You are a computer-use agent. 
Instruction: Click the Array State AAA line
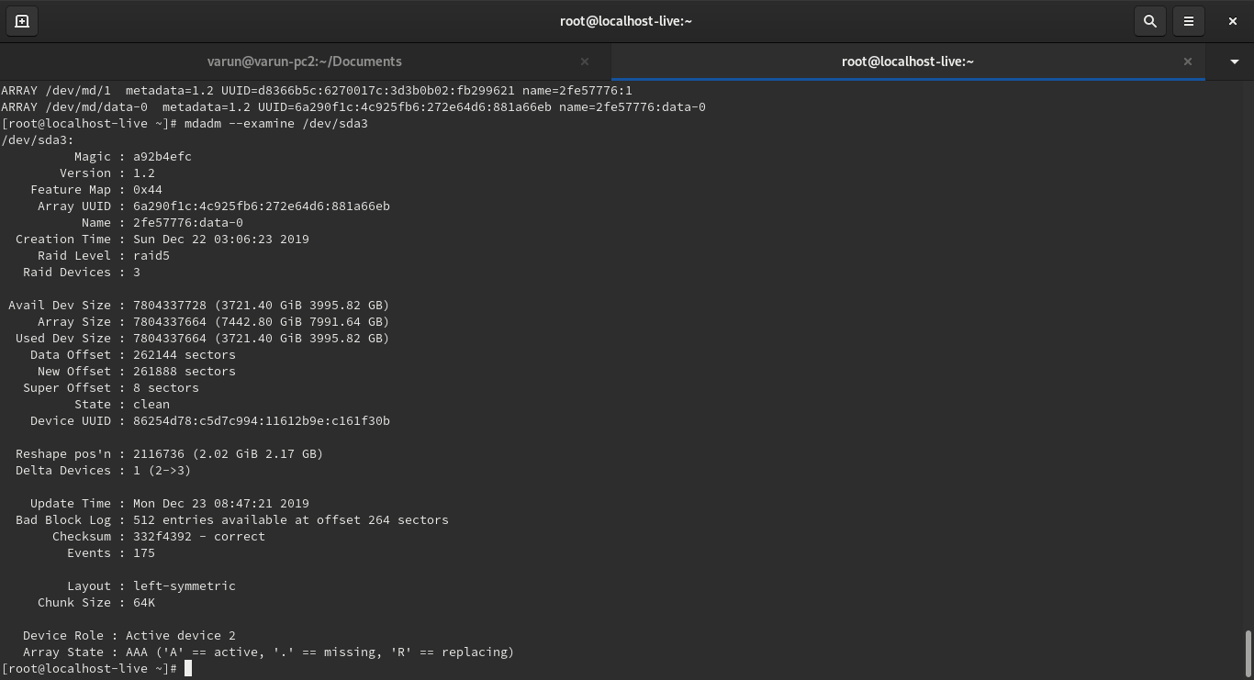[268, 652]
